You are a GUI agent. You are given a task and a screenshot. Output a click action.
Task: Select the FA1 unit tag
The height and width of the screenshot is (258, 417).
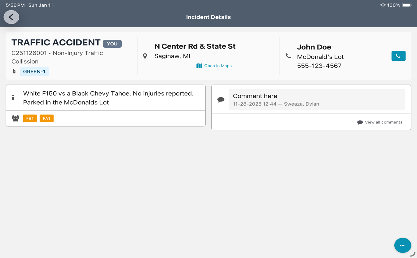[x=46, y=118]
